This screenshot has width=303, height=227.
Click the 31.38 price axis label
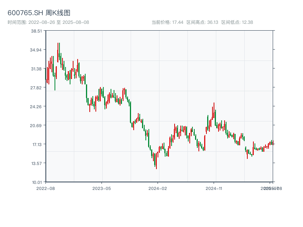pos(36,69)
